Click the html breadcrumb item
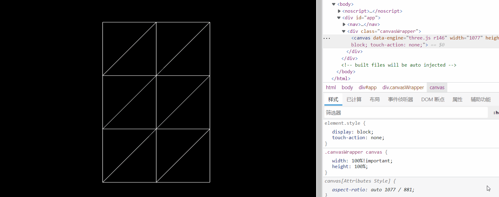This screenshot has width=499, height=197. click(331, 87)
